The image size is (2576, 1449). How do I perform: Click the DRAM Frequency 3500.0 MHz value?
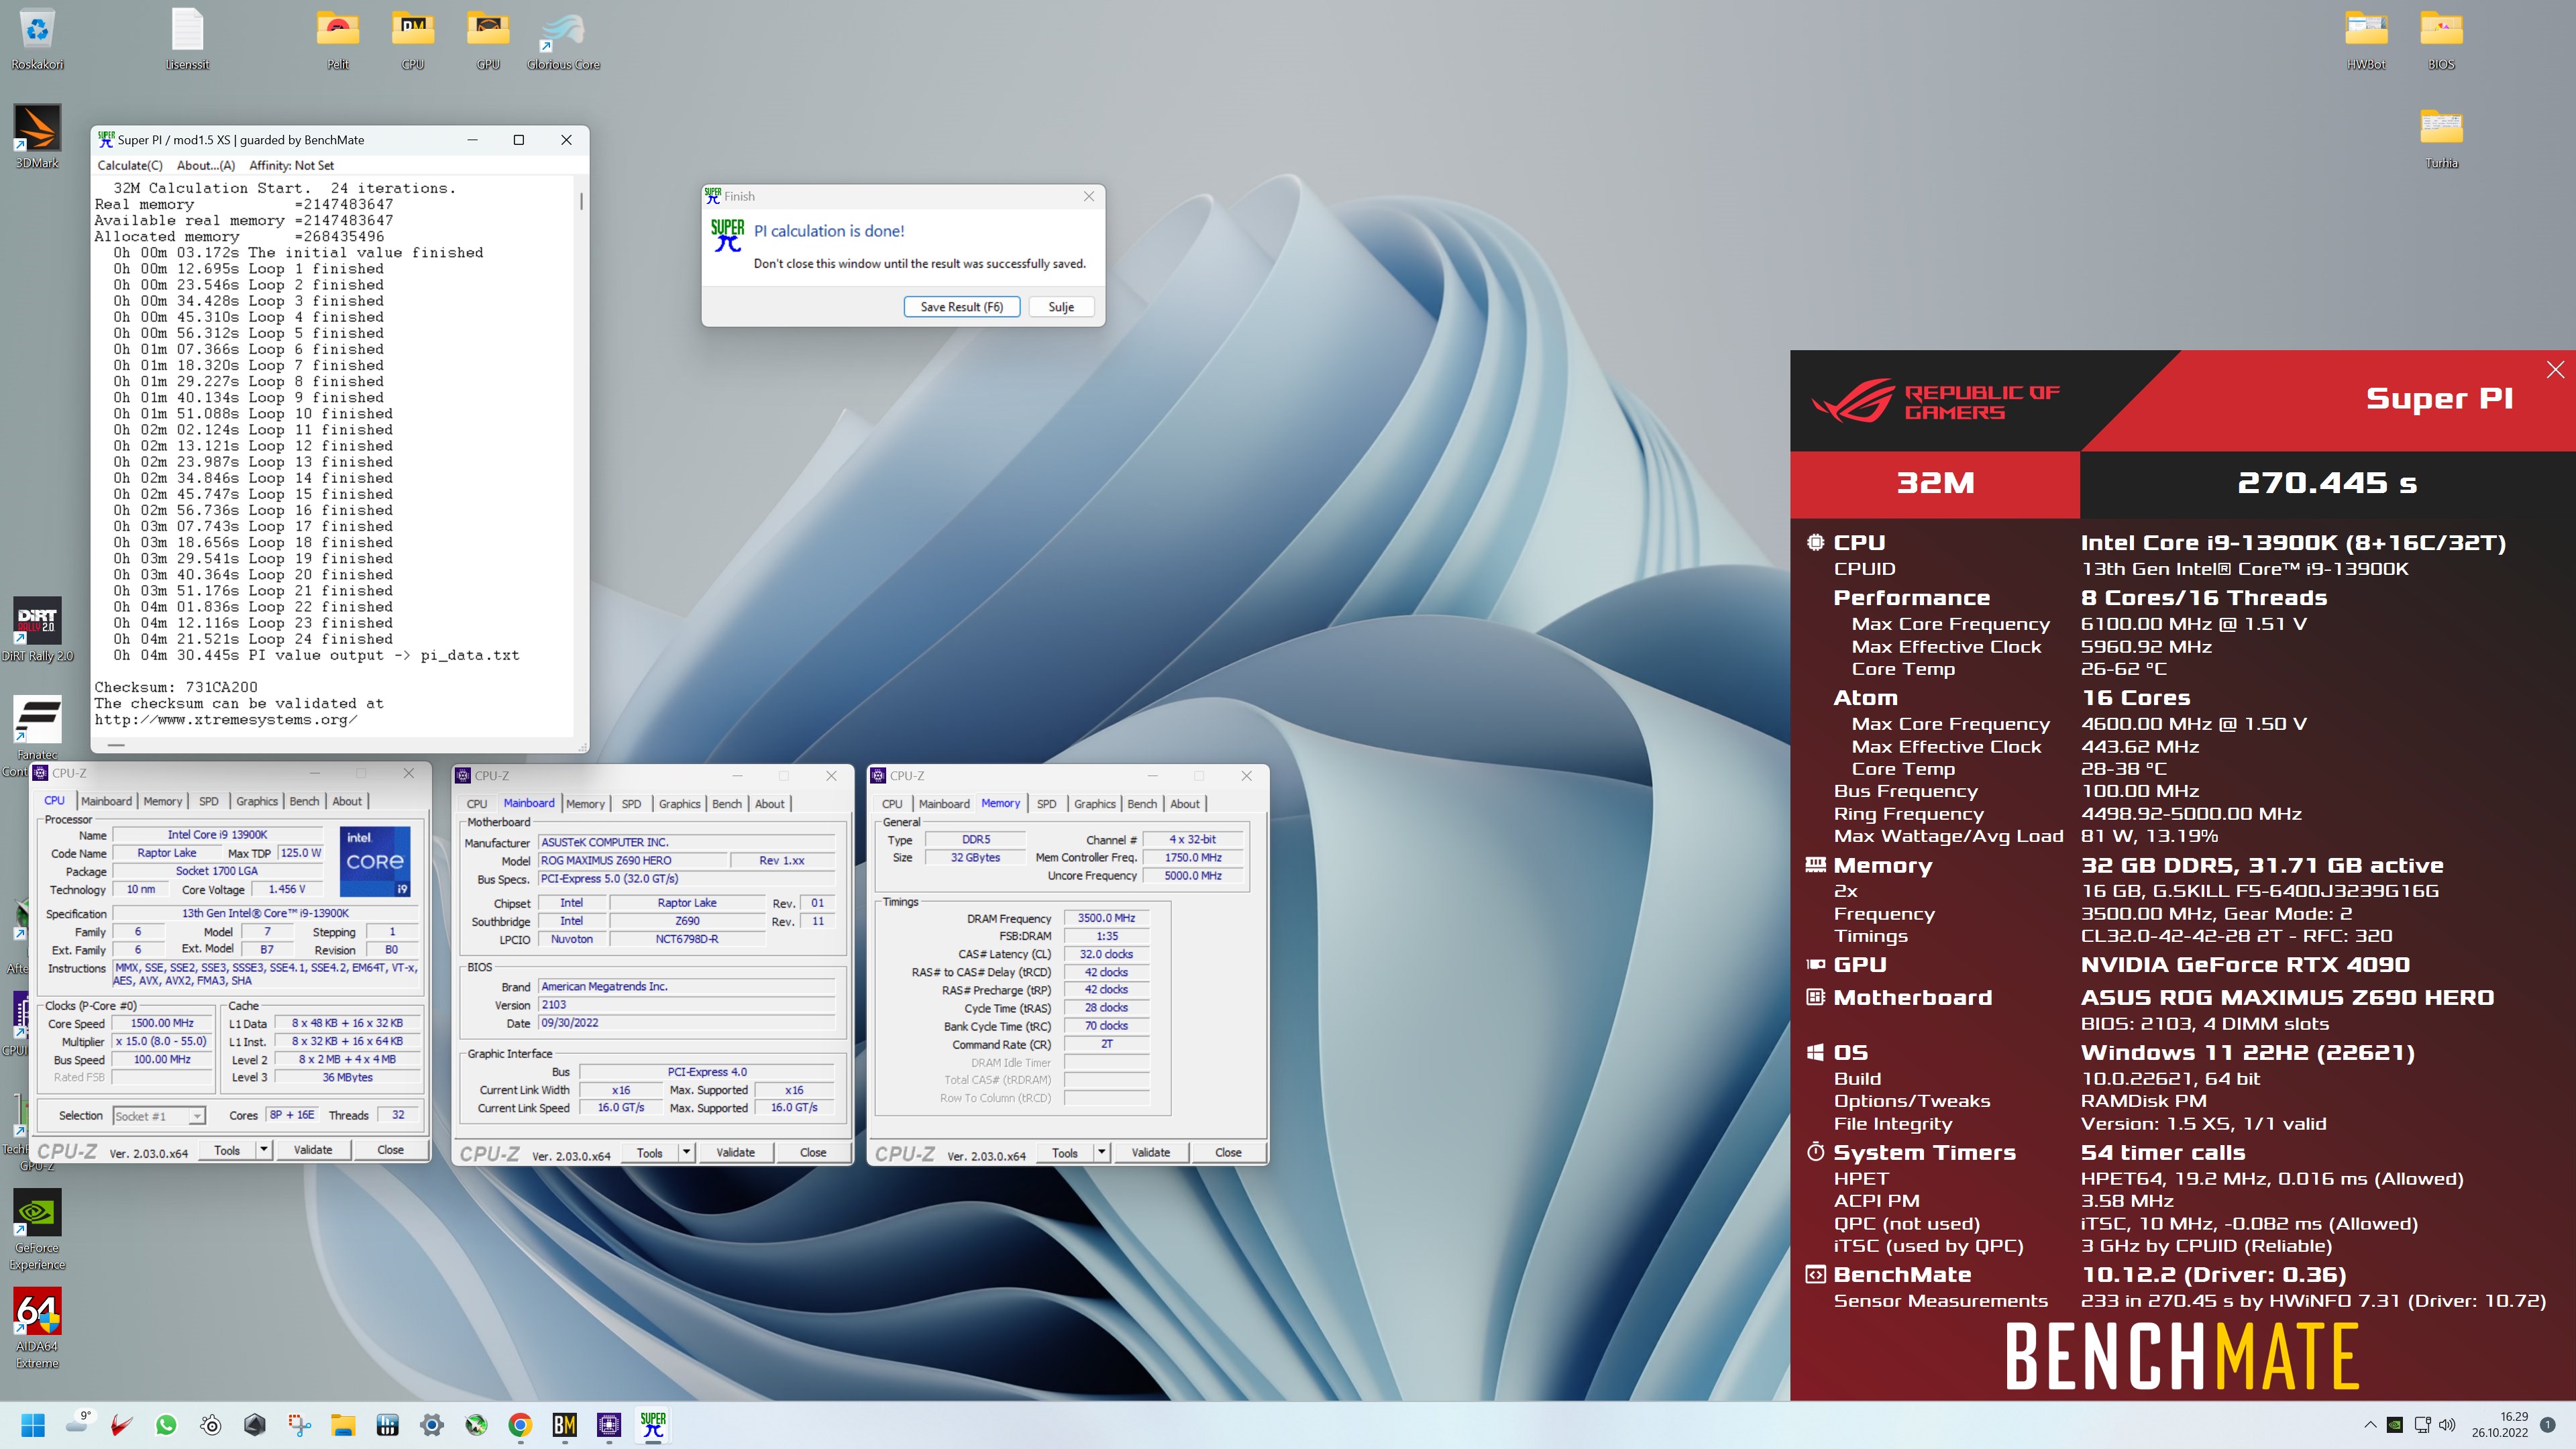pos(1106,918)
